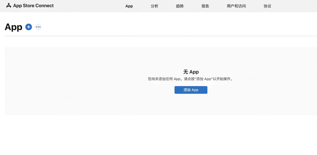Click the large App page heading
This screenshot has height=155, width=317.
click(x=13, y=27)
